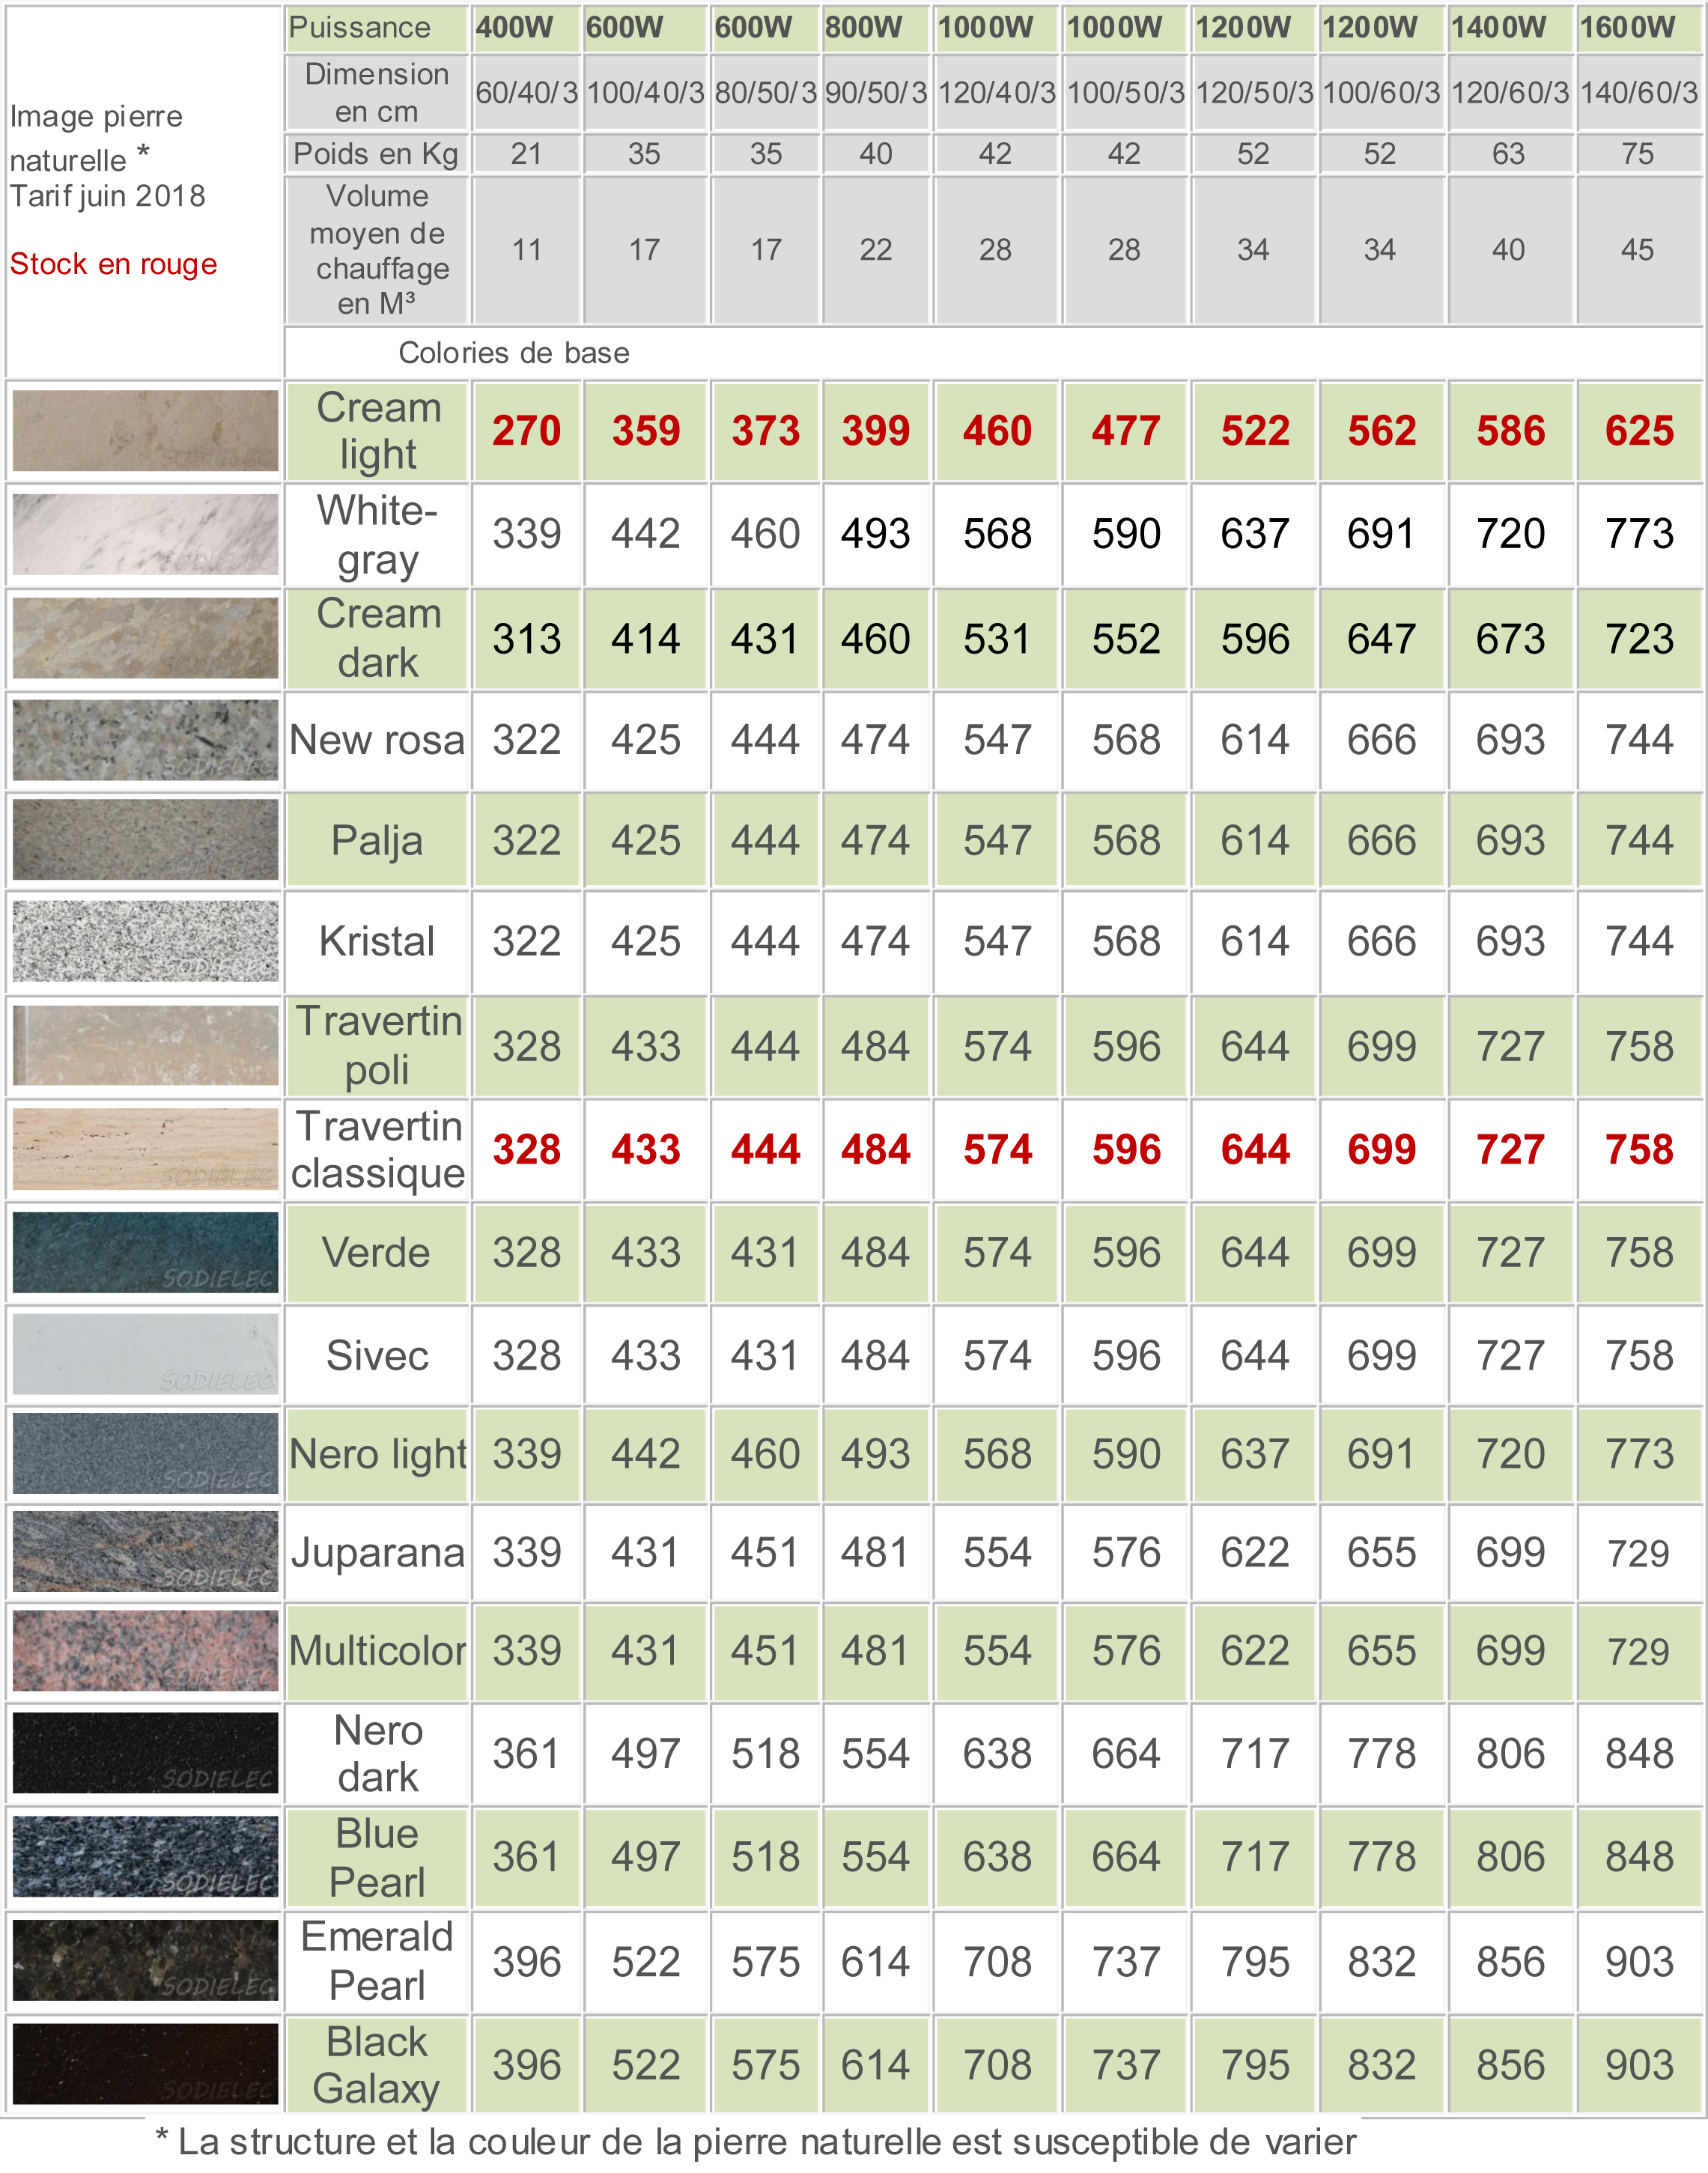The height and width of the screenshot is (2173, 1708).
Task: Click the Travertin classique row label
Action: [x=378, y=1150]
